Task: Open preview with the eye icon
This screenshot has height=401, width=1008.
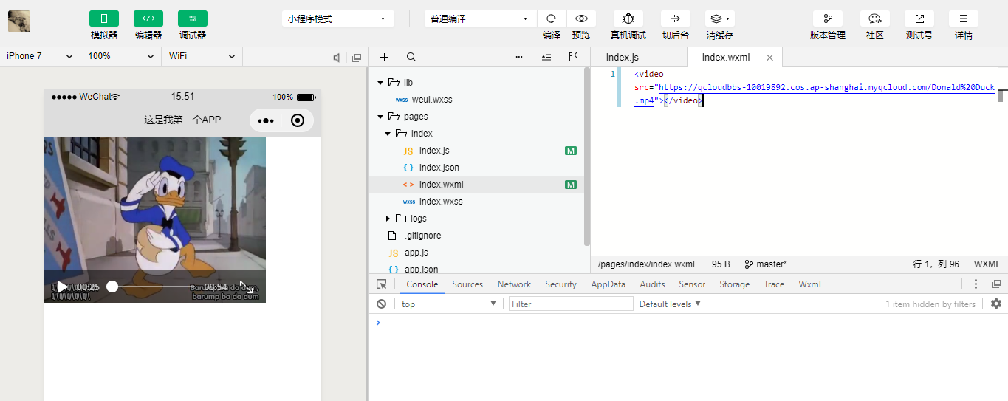Action: click(581, 18)
